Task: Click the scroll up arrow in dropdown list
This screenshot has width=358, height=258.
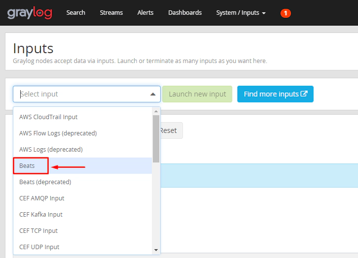Action: (156, 111)
